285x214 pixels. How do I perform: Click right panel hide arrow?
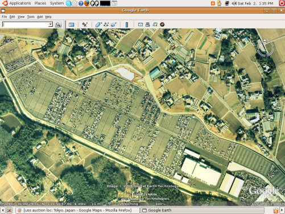click(x=282, y=210)
